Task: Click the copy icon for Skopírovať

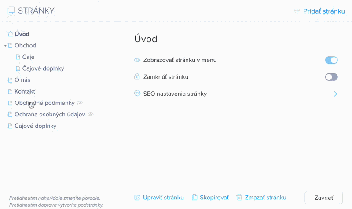Action: [x=194, y=198]
